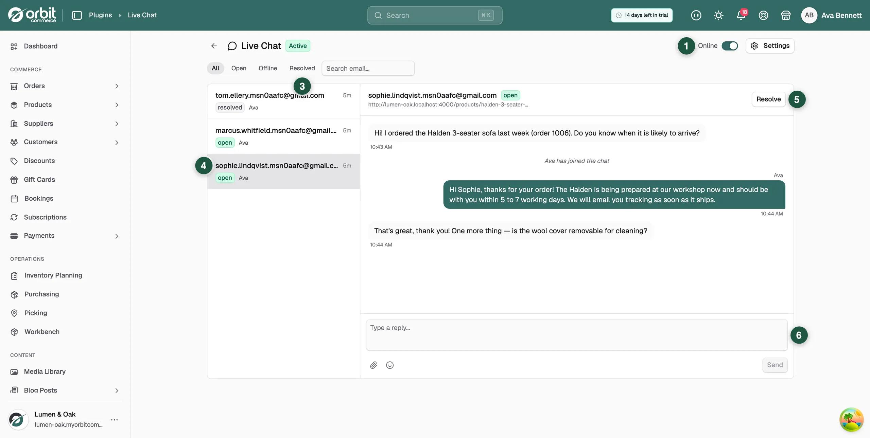Expand the Products submenu
Screen dimensions: 870x438
[x=117, y=105]
